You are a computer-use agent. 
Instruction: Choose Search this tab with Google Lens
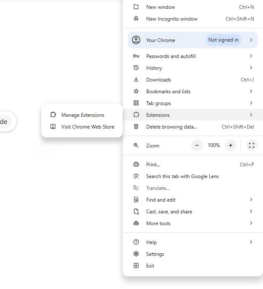pyautogui.click(x=193, y=176)
